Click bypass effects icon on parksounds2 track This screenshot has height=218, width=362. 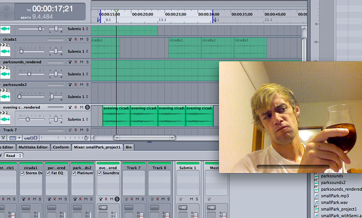[70, 84]
